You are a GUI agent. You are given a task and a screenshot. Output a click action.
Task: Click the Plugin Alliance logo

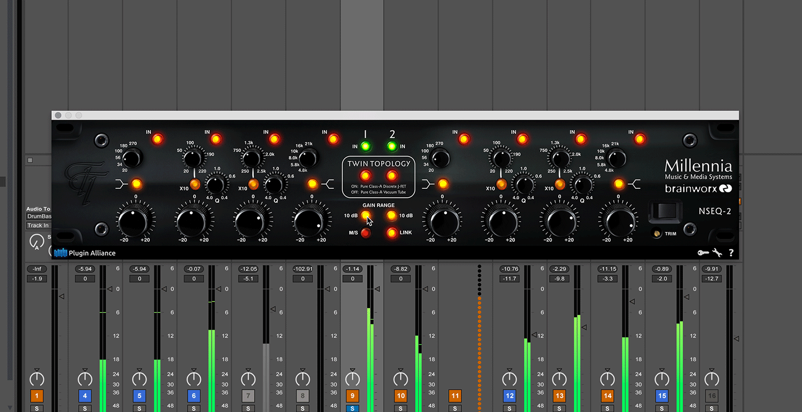click(85, 253)
